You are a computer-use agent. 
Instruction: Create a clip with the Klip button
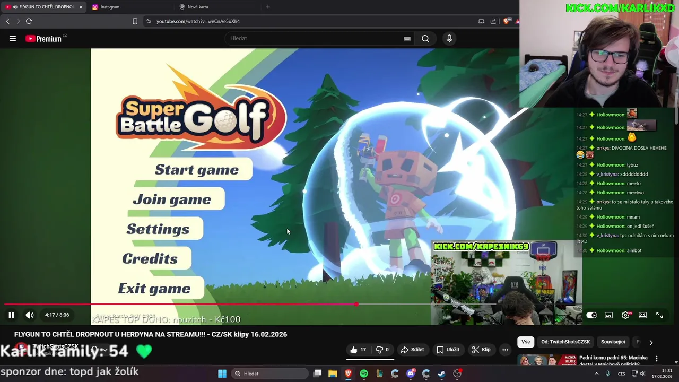tap(481, 350)
